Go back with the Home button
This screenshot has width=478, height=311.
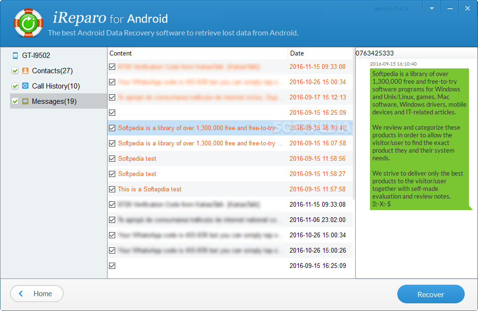click(x=37, y=294)
